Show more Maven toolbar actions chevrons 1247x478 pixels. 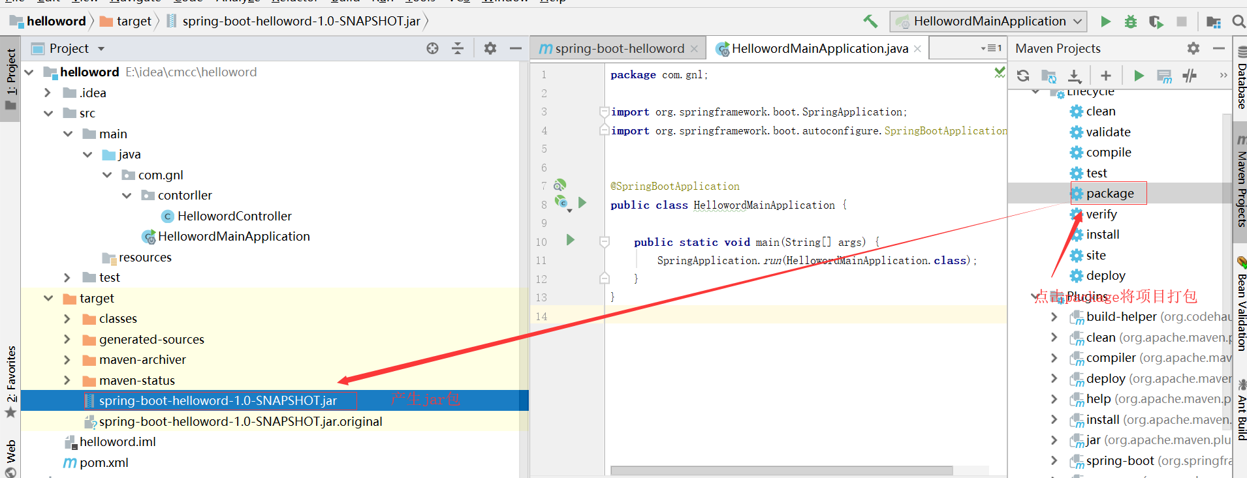[1223, 76]
